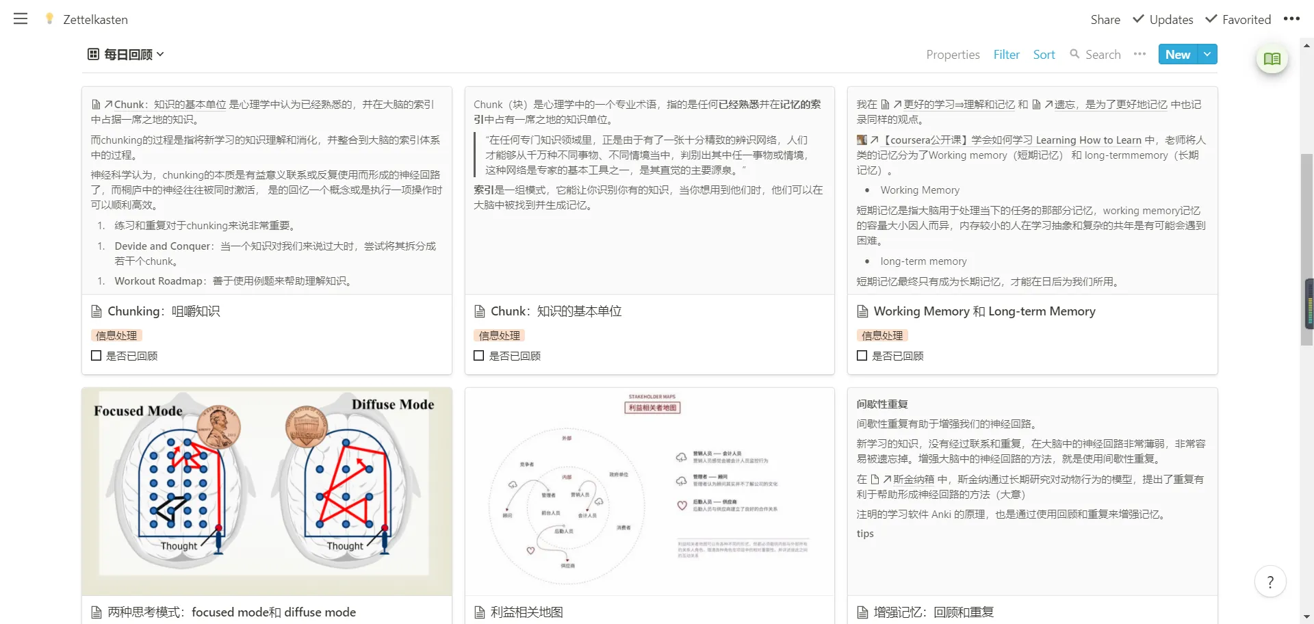Click the lightbulb icon beside Zettelkasten title
Image resolution: width=1314 pixels, height=624 pixels.
click(49, 18)
